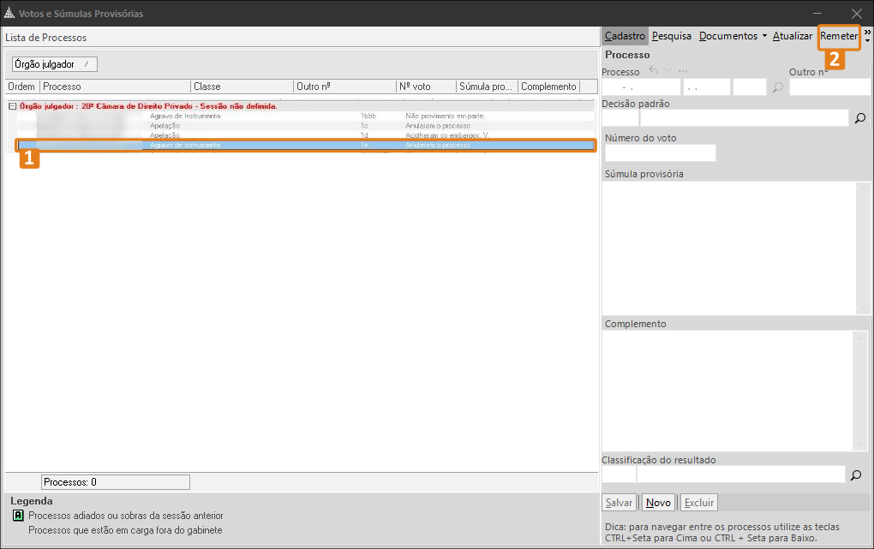Image resolution: width=874 pixels, height=549 pixels.
Task: Select the highlighted Agravo de Instrumento row 1e
Action: (x=305, y=146)
